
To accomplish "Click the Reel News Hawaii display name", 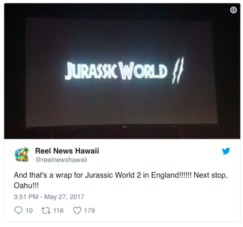I will (67, 151).
